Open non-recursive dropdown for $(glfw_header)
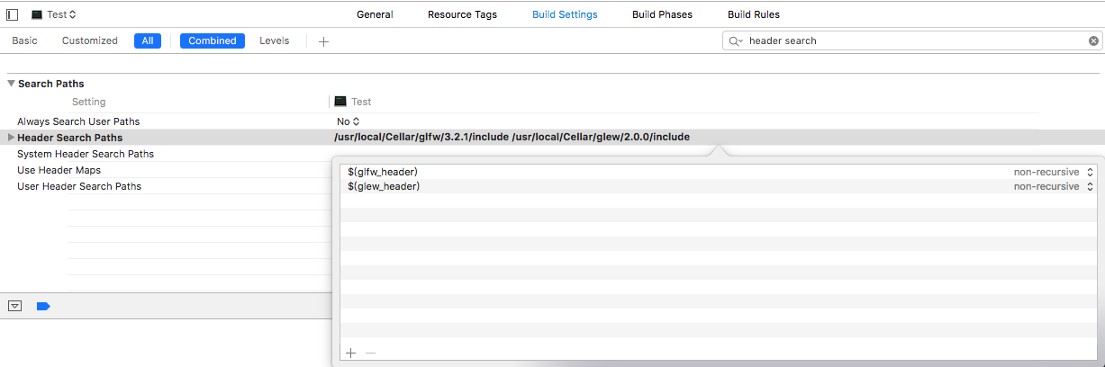This screenshot has width=1105, height=367. 1053,172
